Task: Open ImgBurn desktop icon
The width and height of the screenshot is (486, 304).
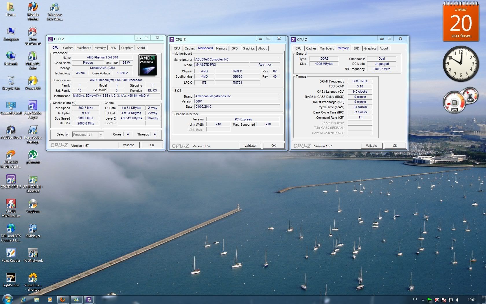Action: click(x=33, y=205)
